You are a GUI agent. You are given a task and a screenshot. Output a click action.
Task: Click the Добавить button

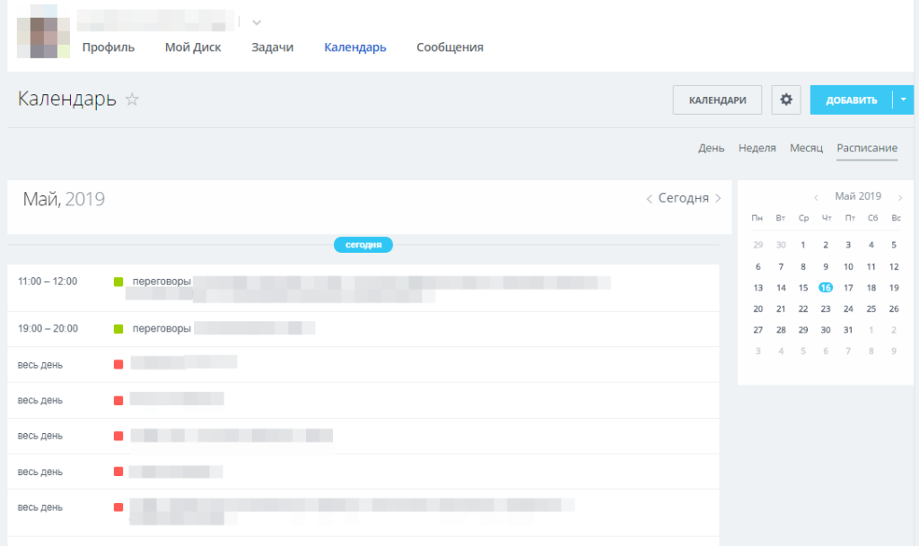[x=851, y=100]
